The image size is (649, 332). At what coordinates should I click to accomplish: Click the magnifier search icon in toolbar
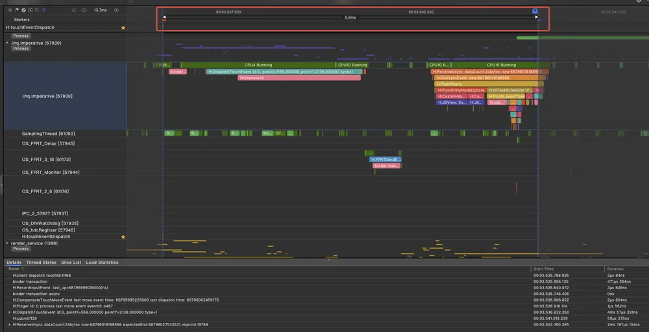[37, 10]
